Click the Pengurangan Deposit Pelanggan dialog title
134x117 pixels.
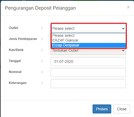(40, 8)
